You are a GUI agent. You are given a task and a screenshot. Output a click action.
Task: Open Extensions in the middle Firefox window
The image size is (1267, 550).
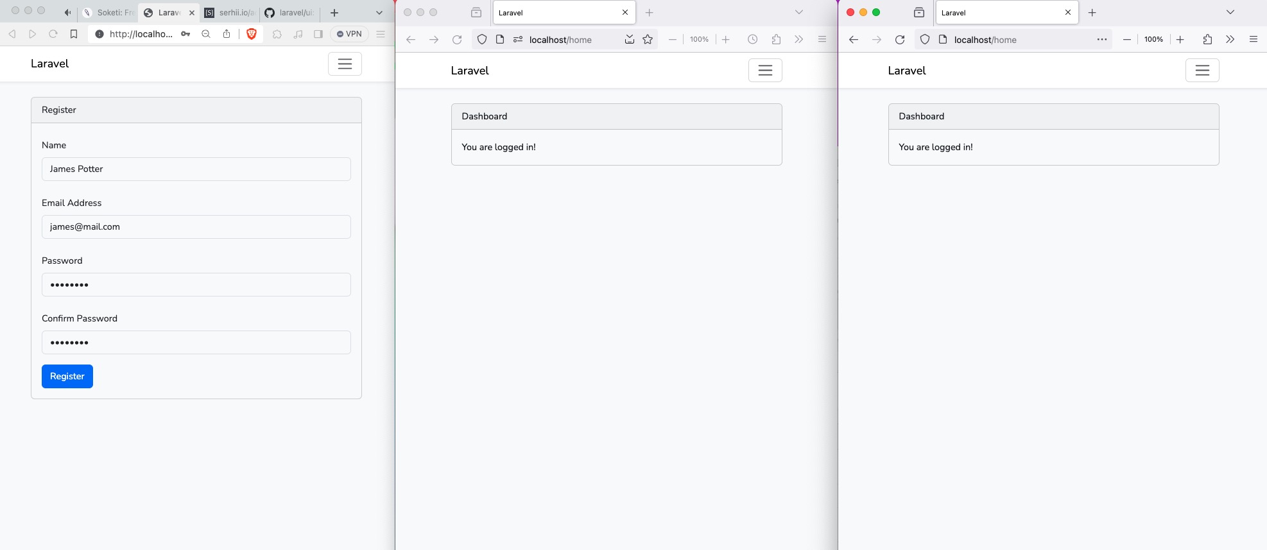click(x=776, y=40)
